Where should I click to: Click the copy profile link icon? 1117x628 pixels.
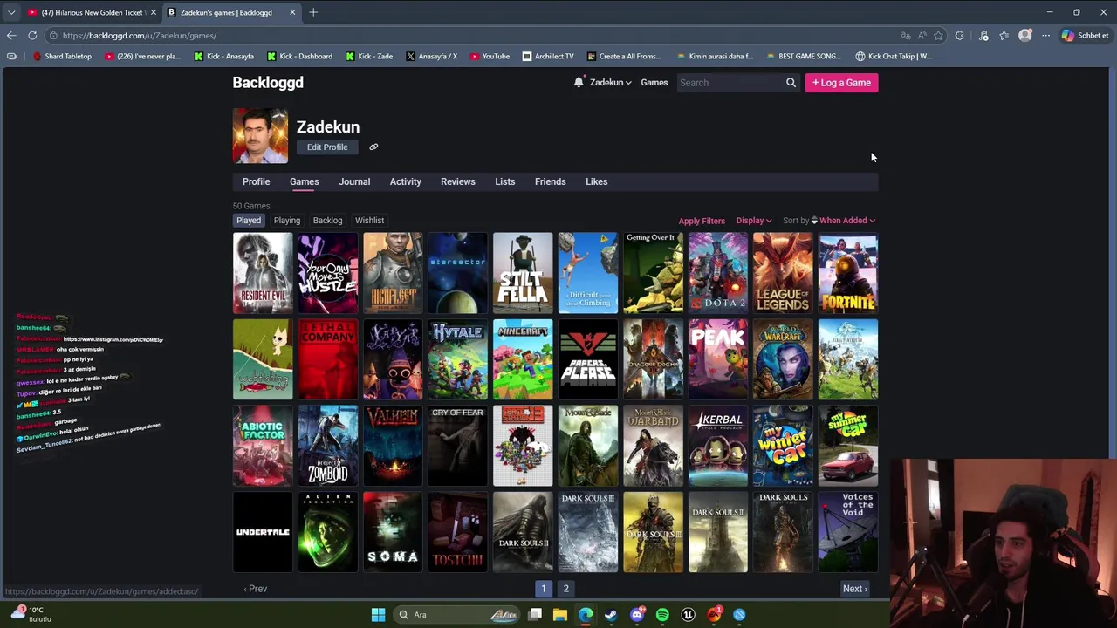373,147
